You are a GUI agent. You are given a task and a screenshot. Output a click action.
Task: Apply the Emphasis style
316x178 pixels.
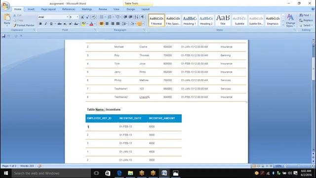tap(273, 20)
